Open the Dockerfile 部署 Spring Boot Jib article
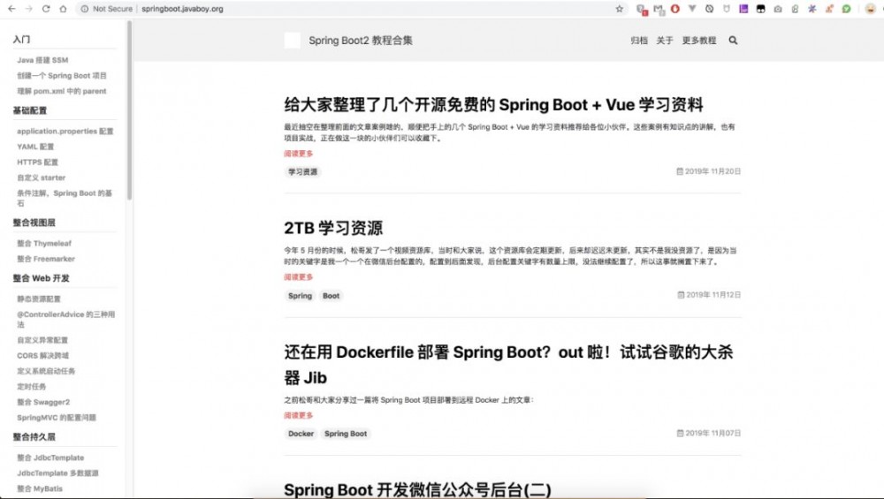 [x=508, y=365]
